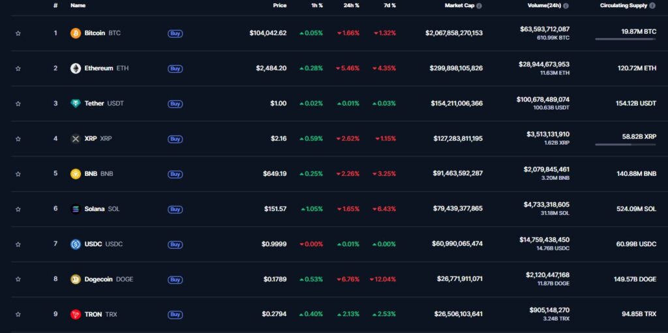
Task: Click the Solana logo icon
Action: click(x=76, y=209)
